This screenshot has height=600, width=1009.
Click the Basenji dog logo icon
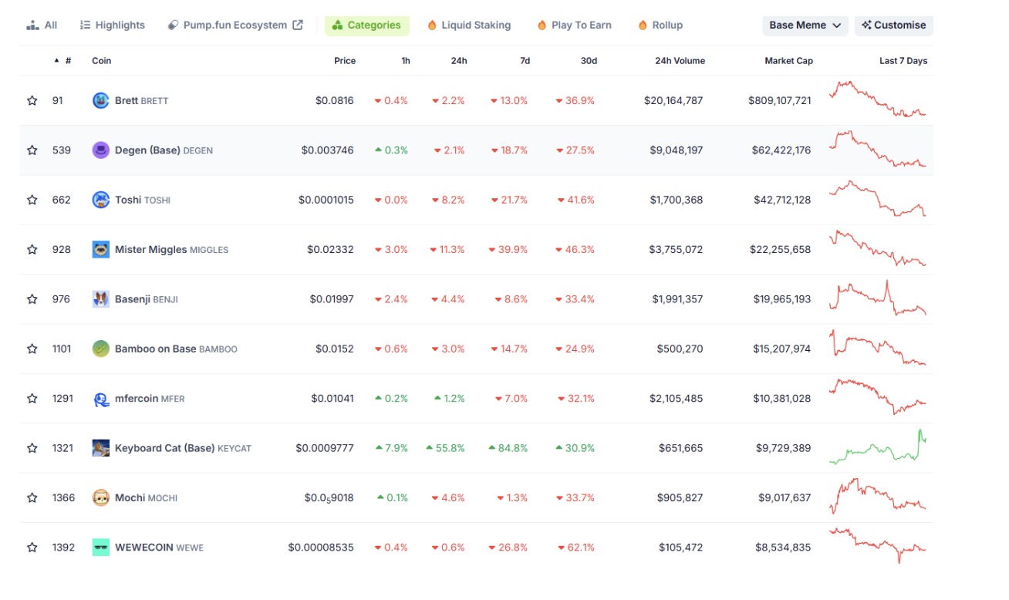point(100,299)
